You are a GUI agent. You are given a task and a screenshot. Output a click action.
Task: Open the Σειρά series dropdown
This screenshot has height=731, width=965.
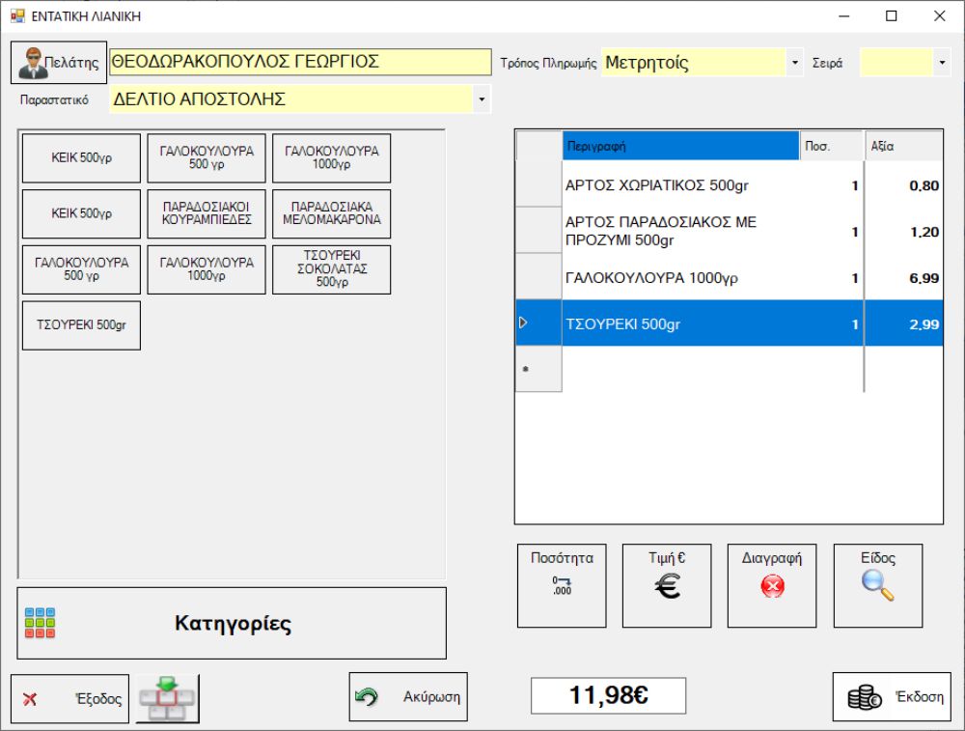tap(942, 63)
